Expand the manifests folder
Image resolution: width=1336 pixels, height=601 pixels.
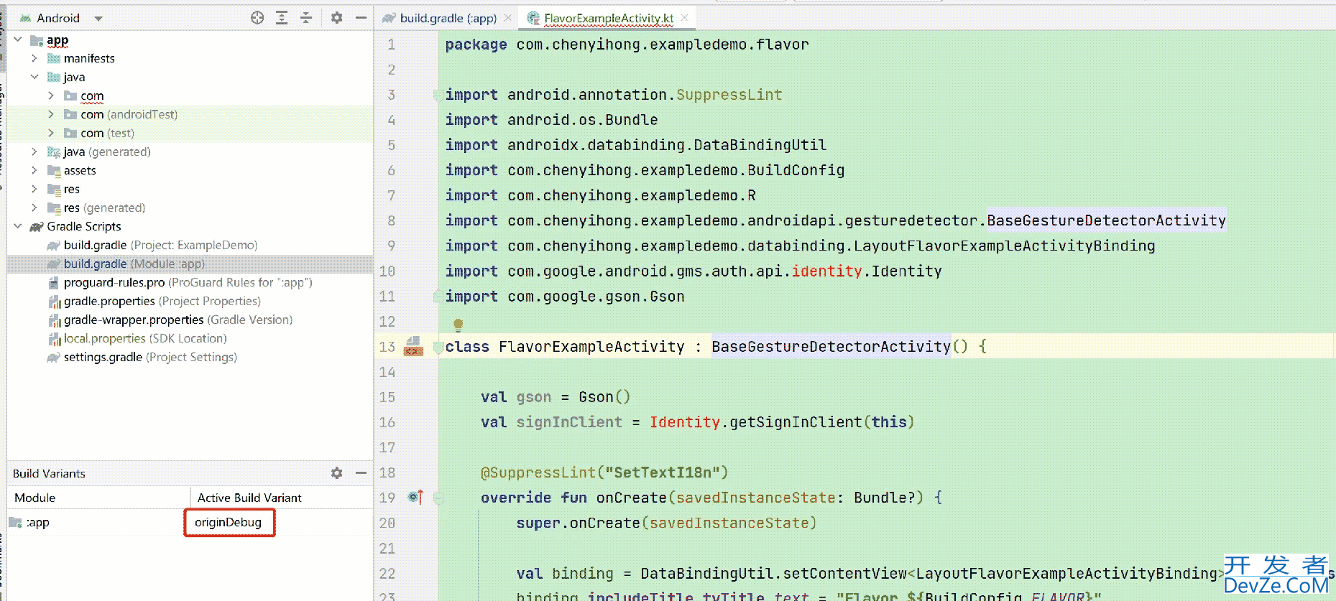coord(34,58)
